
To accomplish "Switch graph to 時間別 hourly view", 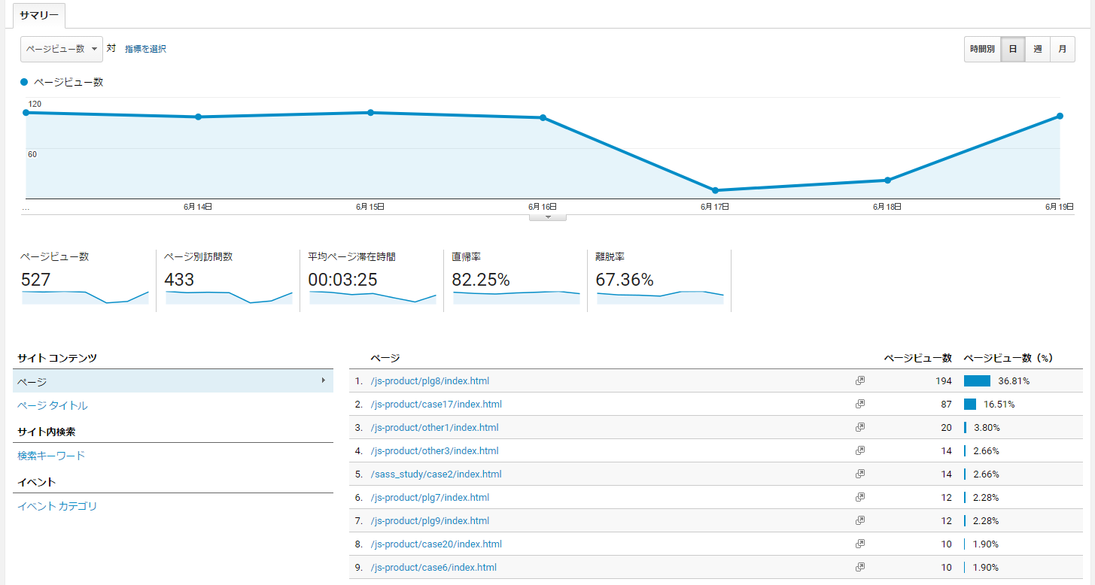I will (x=982, y=49).
